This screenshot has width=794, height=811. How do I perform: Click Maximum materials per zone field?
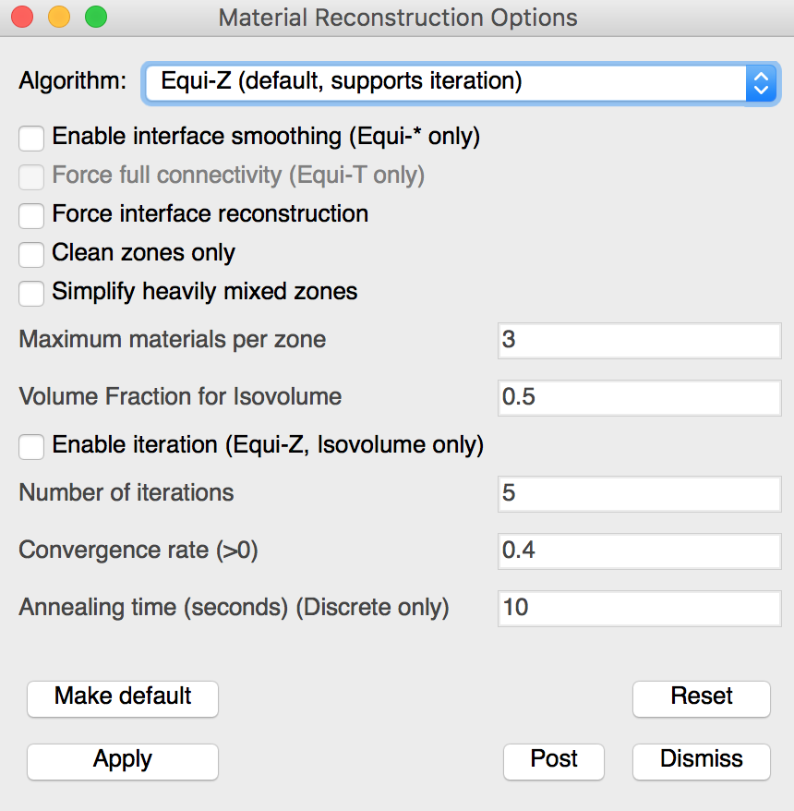(x=640, y=340)
